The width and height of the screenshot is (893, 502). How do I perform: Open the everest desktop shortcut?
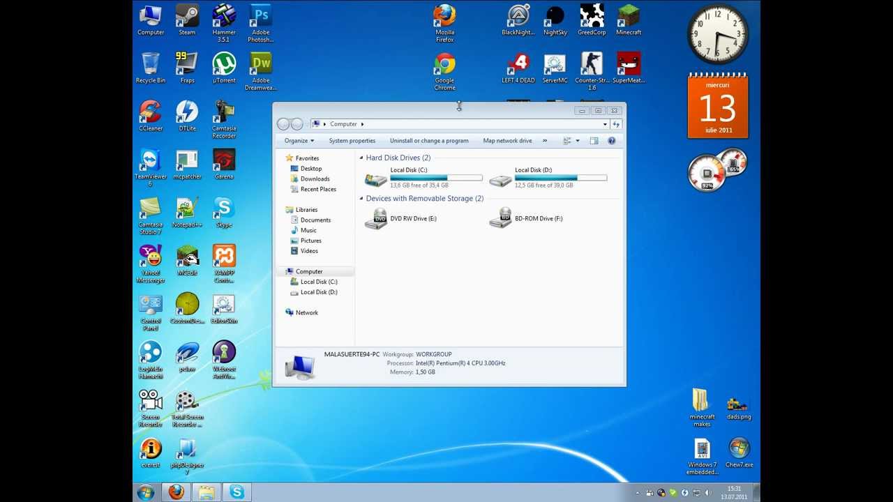click(x=151, y=452)
